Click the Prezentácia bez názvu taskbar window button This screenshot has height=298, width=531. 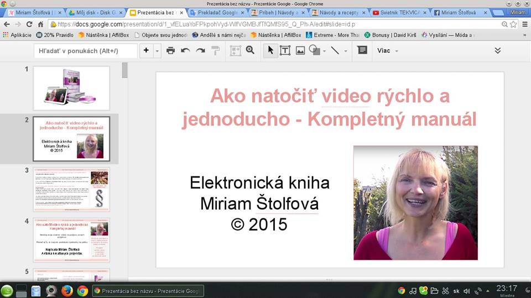point(148,291)
